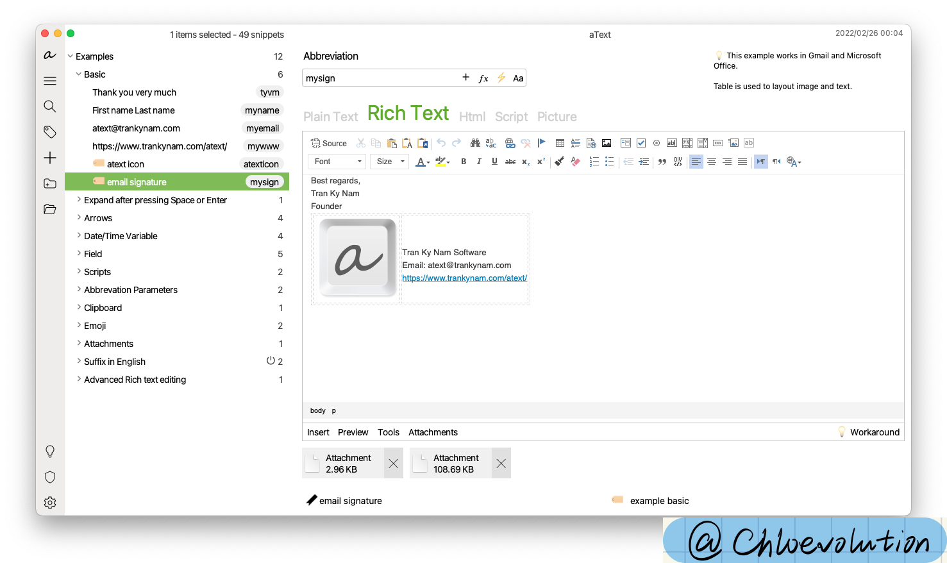
Task: Open the Preview menu
Action: [353, 432]
